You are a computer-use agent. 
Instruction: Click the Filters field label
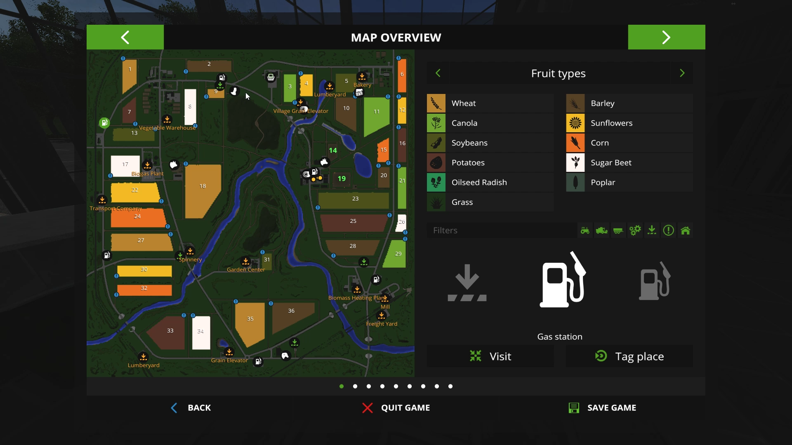pos(445,230)
